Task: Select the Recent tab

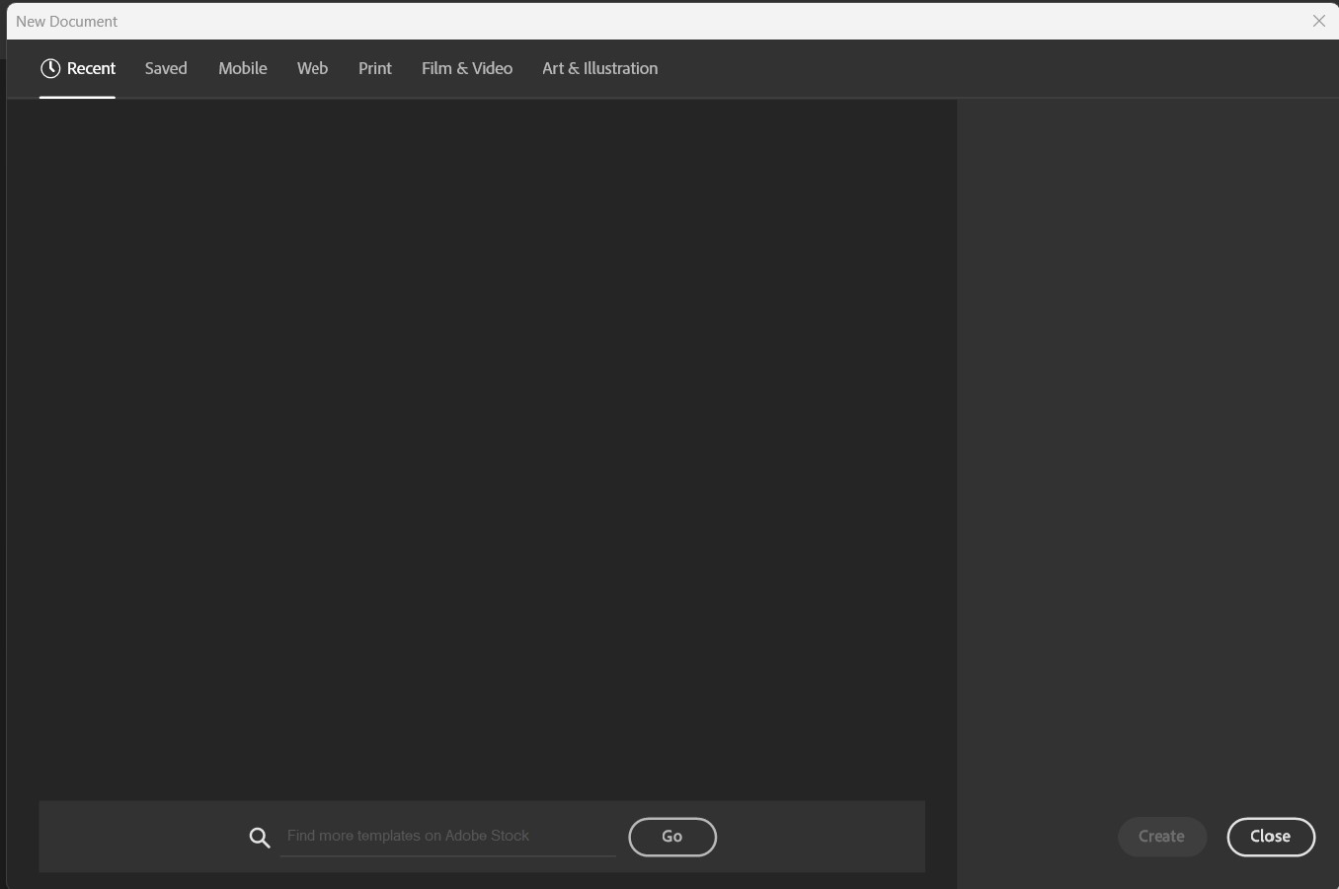Action: pos(90,68)
